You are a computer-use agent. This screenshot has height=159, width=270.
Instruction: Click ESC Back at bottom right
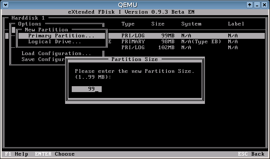(252, 154)
